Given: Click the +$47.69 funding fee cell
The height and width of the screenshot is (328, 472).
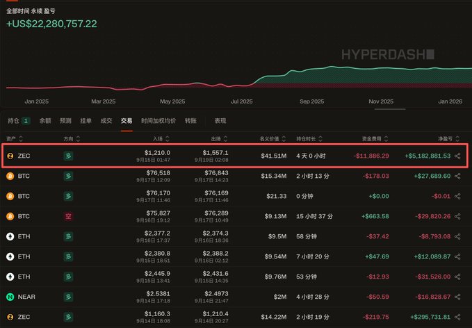Looking at the screenshot, I should point(377,256).
